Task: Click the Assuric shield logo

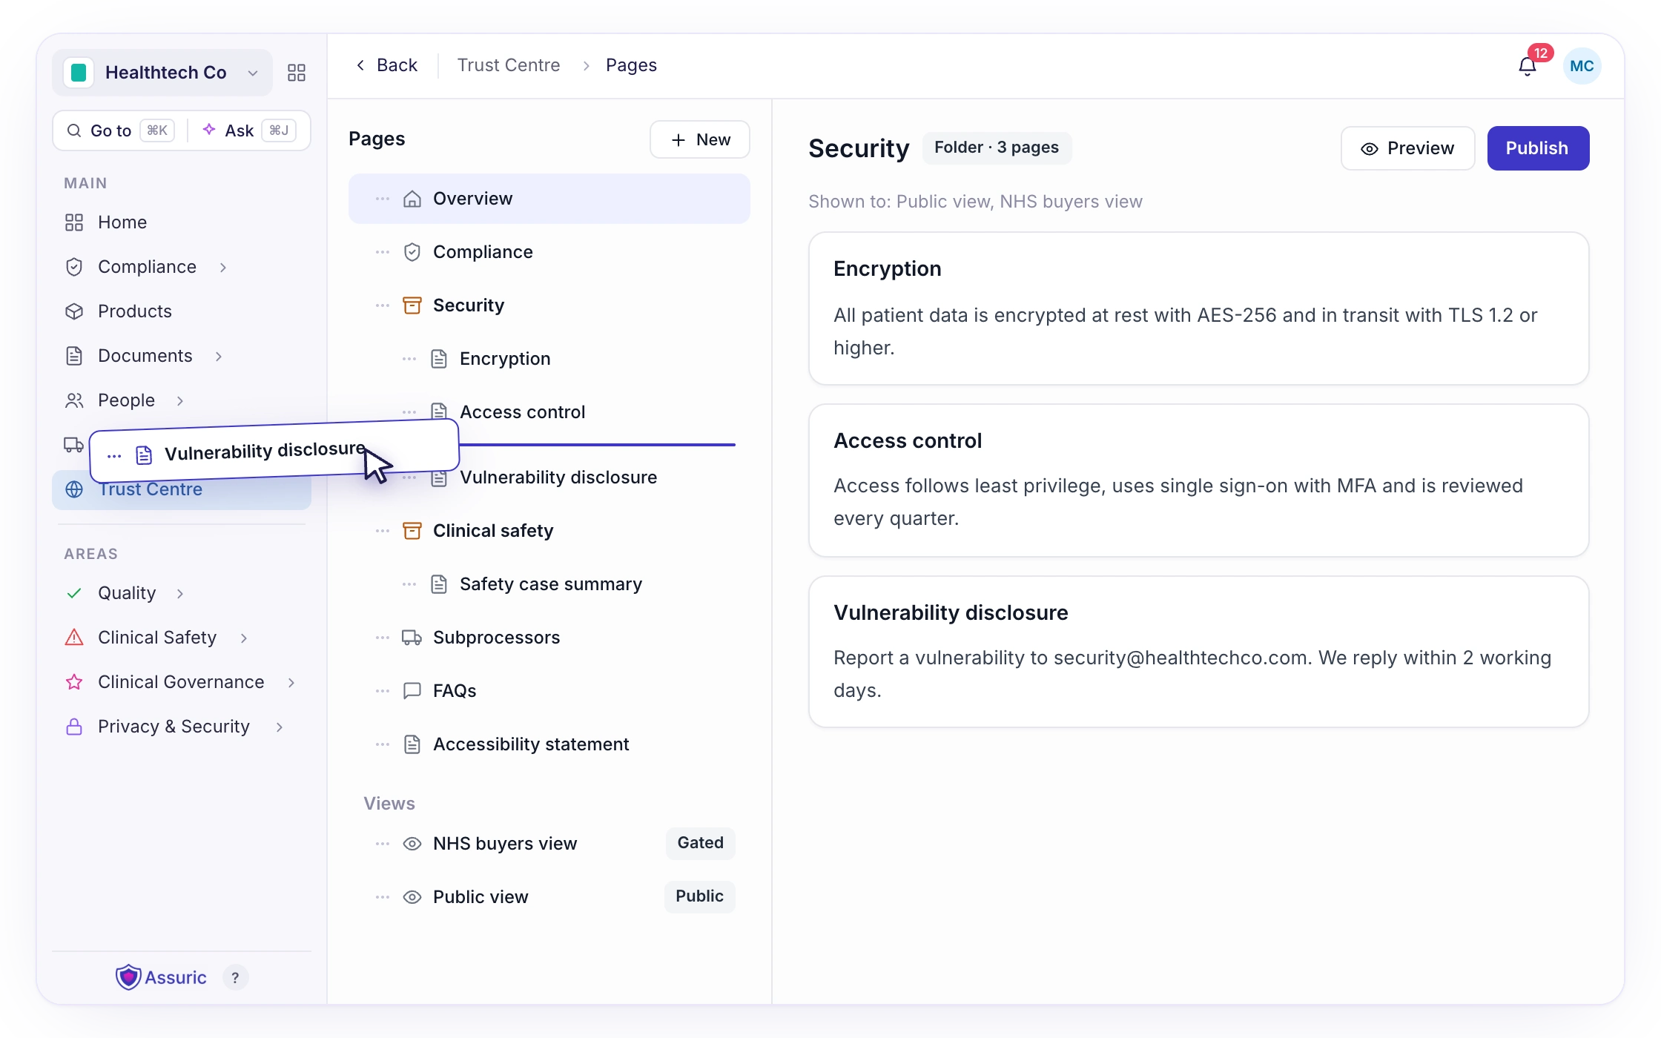Action: tap(128, 977)
